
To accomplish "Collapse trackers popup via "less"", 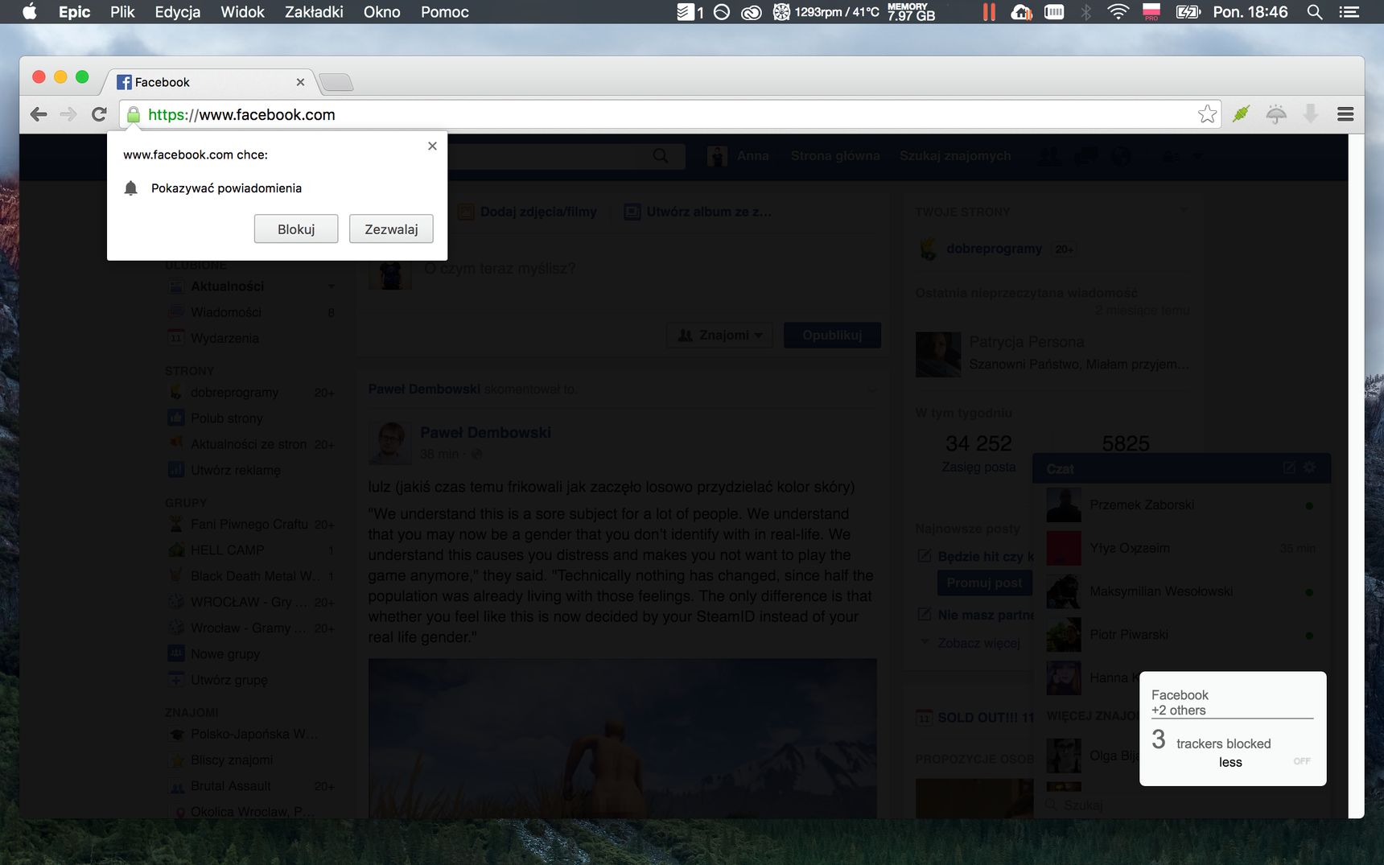I will pyautogui.click(x=1230, y=762).
